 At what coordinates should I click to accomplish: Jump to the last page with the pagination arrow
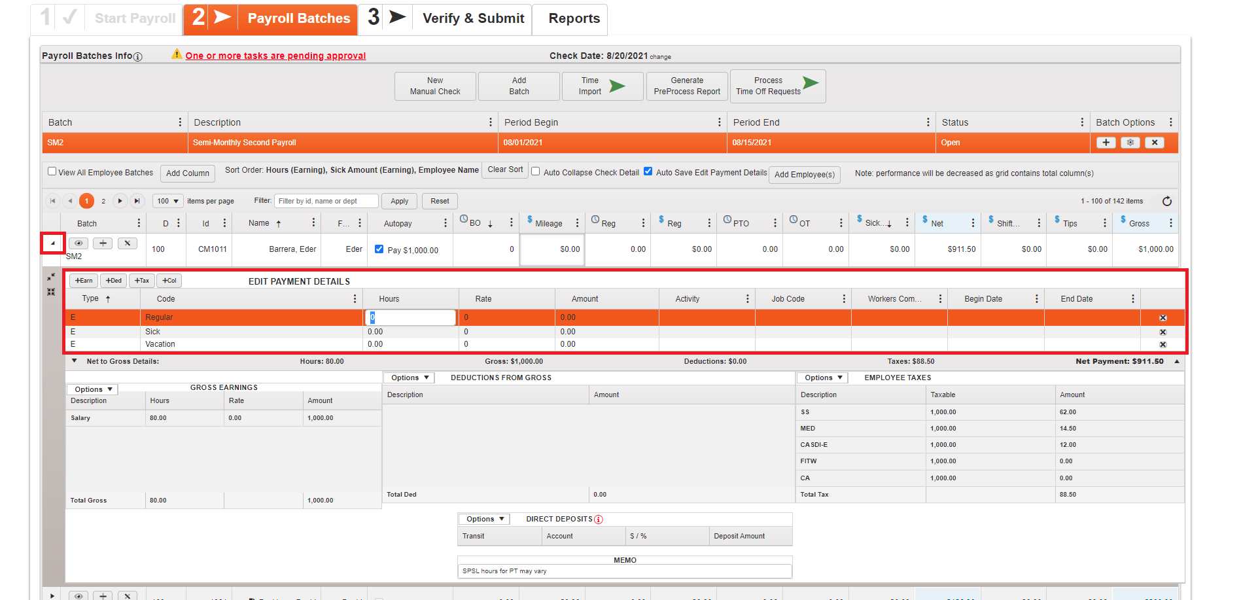pyautogui.click(x=137, y=201)
